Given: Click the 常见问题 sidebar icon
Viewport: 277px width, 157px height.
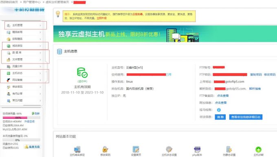Looking at the screenshot, I should point(9,101).
